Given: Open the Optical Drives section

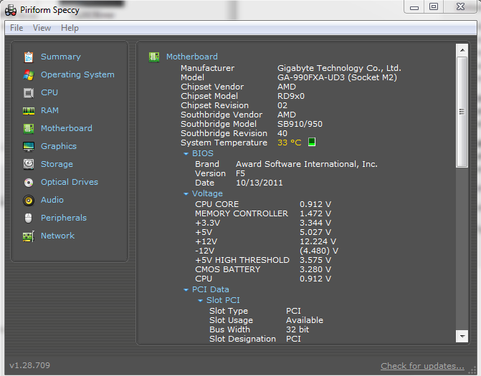Looking at the screenshot, I should pyautogui.click(x=70, y=182).
